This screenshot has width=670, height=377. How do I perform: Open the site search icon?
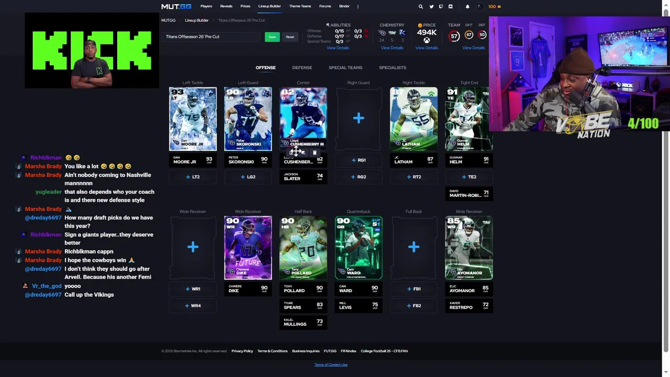point(420,6)
